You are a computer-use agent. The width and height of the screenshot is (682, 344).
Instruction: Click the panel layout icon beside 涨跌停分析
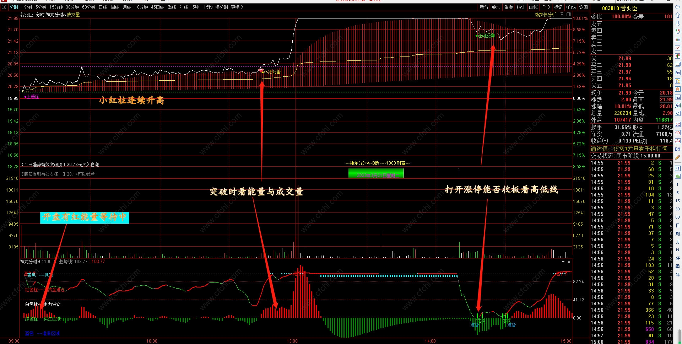(x=569, y=15)
